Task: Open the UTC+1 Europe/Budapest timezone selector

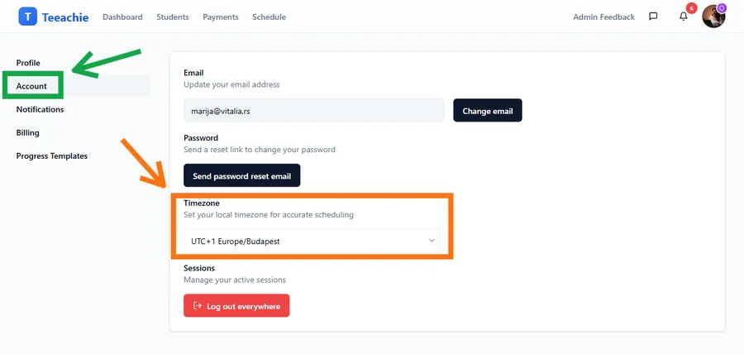Action: point(312,241)
